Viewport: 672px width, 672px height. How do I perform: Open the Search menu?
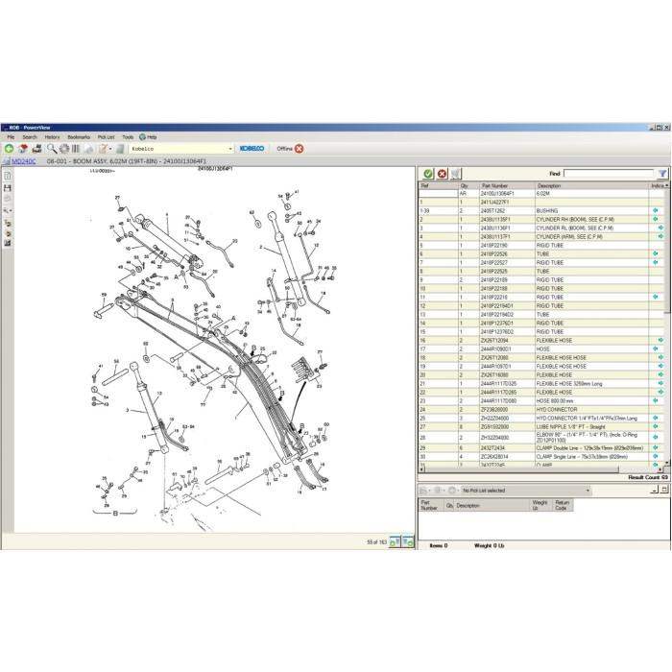30,137
